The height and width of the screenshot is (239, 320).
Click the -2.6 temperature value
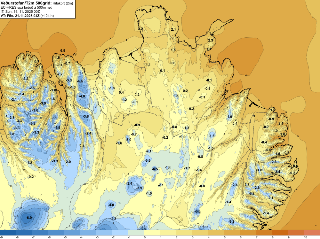(x=257, y=188)
